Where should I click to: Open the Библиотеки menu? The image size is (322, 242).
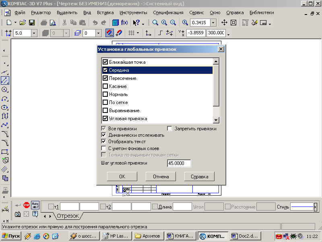tap(262, 13)
